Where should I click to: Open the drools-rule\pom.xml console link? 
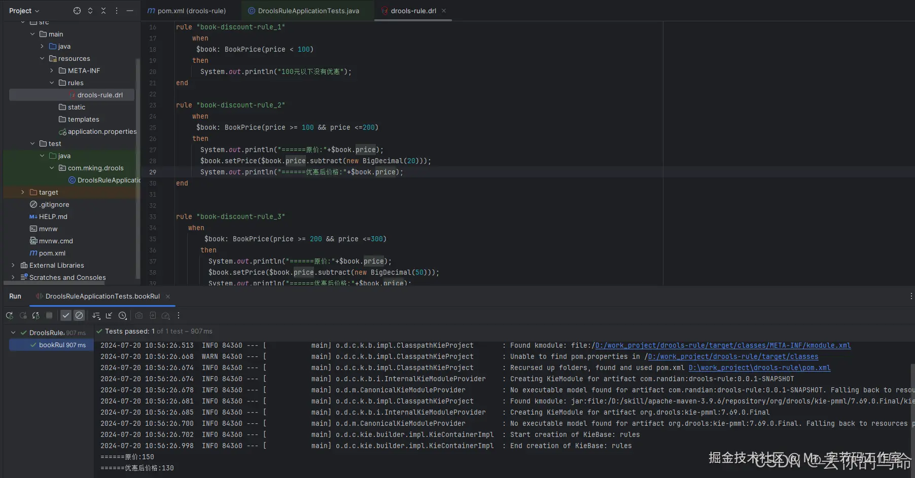coord(759,368)
